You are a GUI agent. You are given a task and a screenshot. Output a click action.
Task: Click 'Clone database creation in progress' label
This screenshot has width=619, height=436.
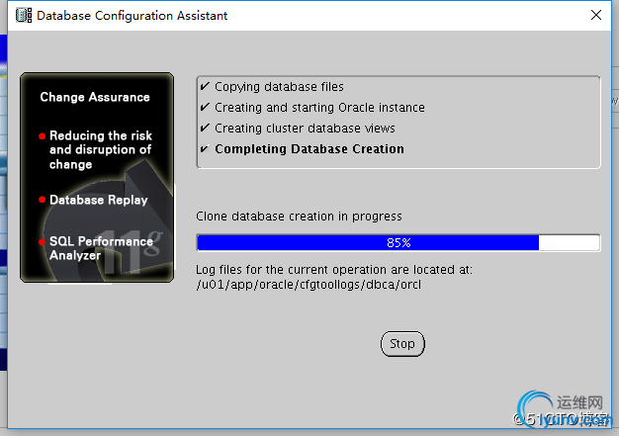299,217
